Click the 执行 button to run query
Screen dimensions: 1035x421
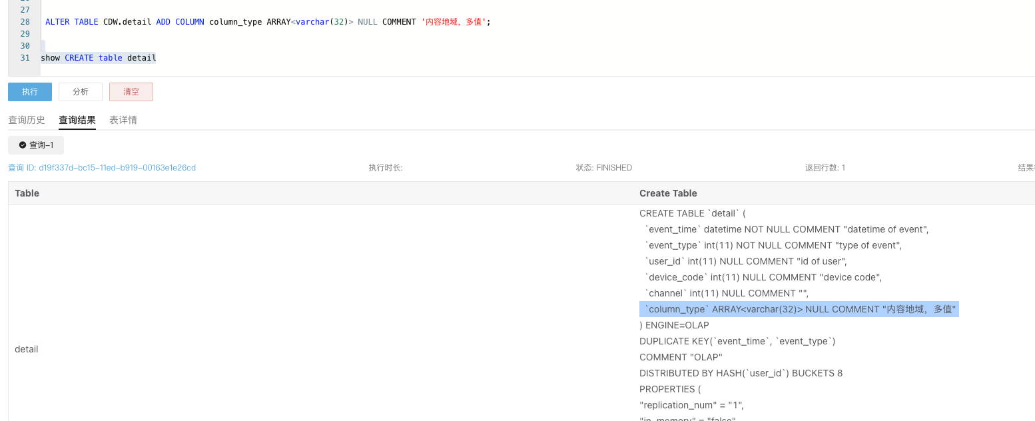(30, 92)
